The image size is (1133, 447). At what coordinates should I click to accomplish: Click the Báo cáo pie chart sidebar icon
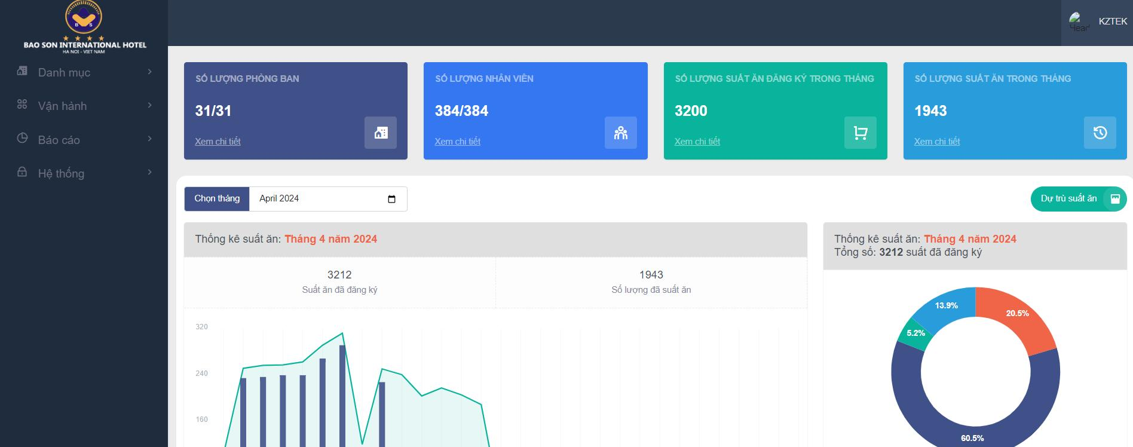pyautogui.click(x=22, y=138)
